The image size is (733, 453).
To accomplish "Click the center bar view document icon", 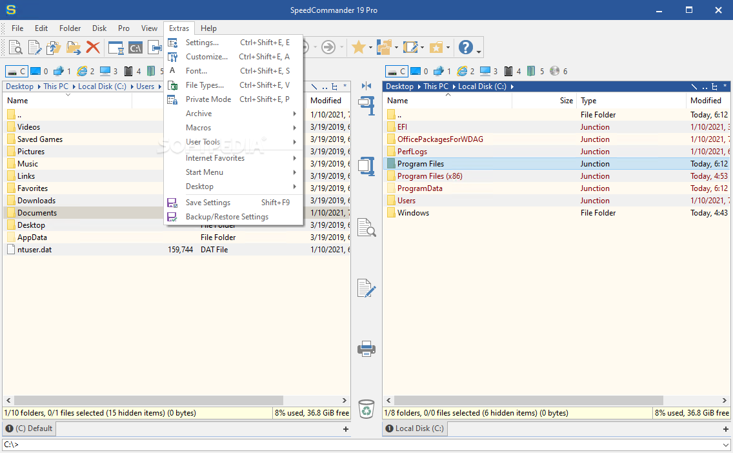I will (x=366, y=227).
